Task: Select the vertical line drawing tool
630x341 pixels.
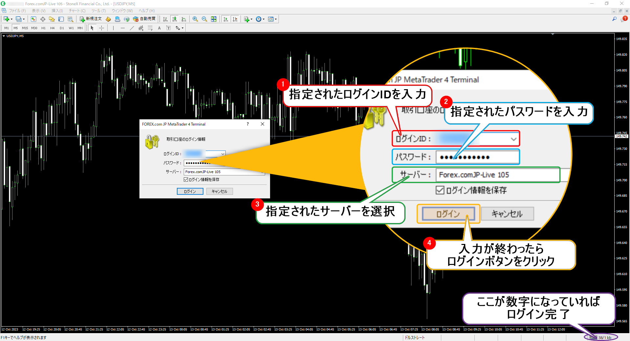Action: tap(113, 28)
